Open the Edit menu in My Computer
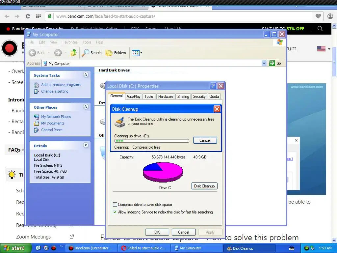The width and height of the screenshot is (337, 253). (x=42, y=42)
